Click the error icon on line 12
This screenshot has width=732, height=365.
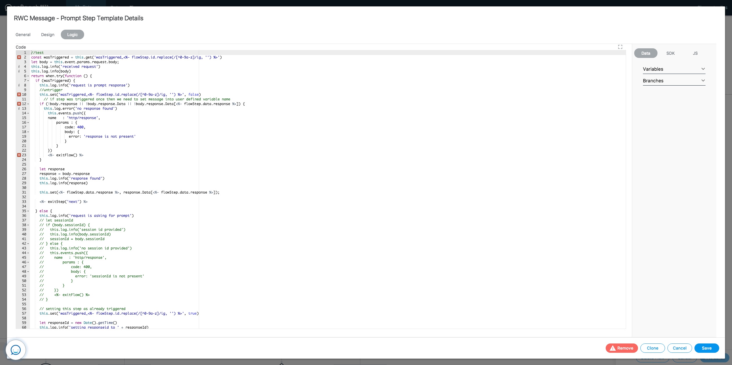(x=19, y=104)
